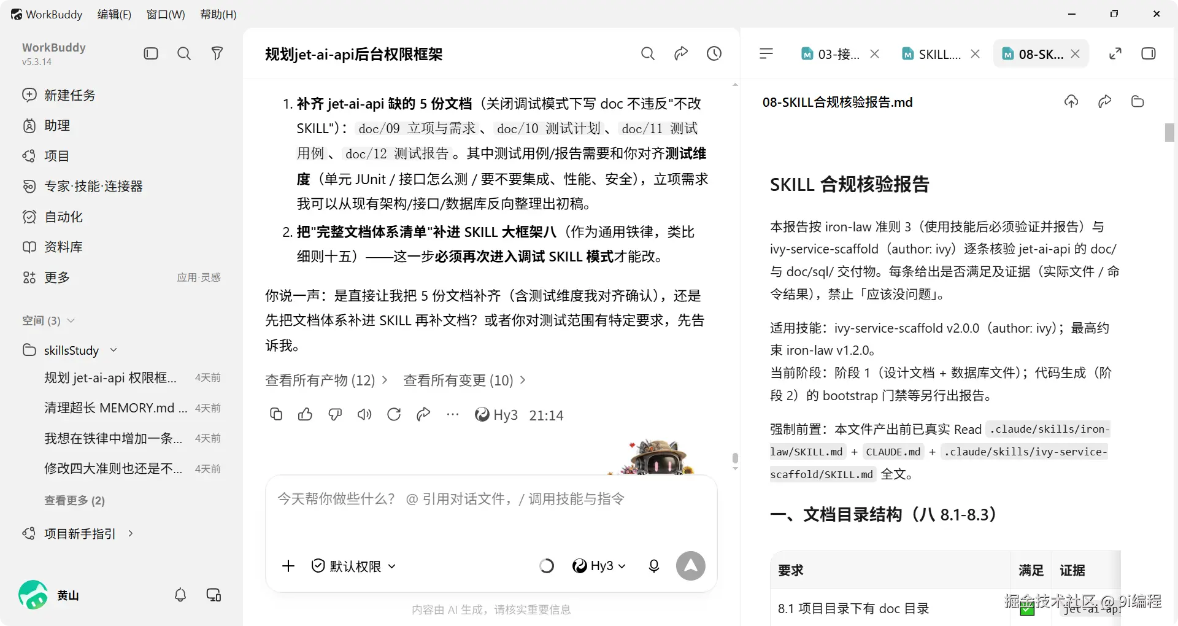Start a new task (新建任务)
Screen dimensions: 1178x626
tap(59, 95)
